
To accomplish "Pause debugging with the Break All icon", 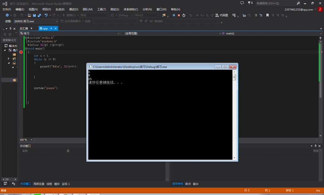I will [174, 15].
